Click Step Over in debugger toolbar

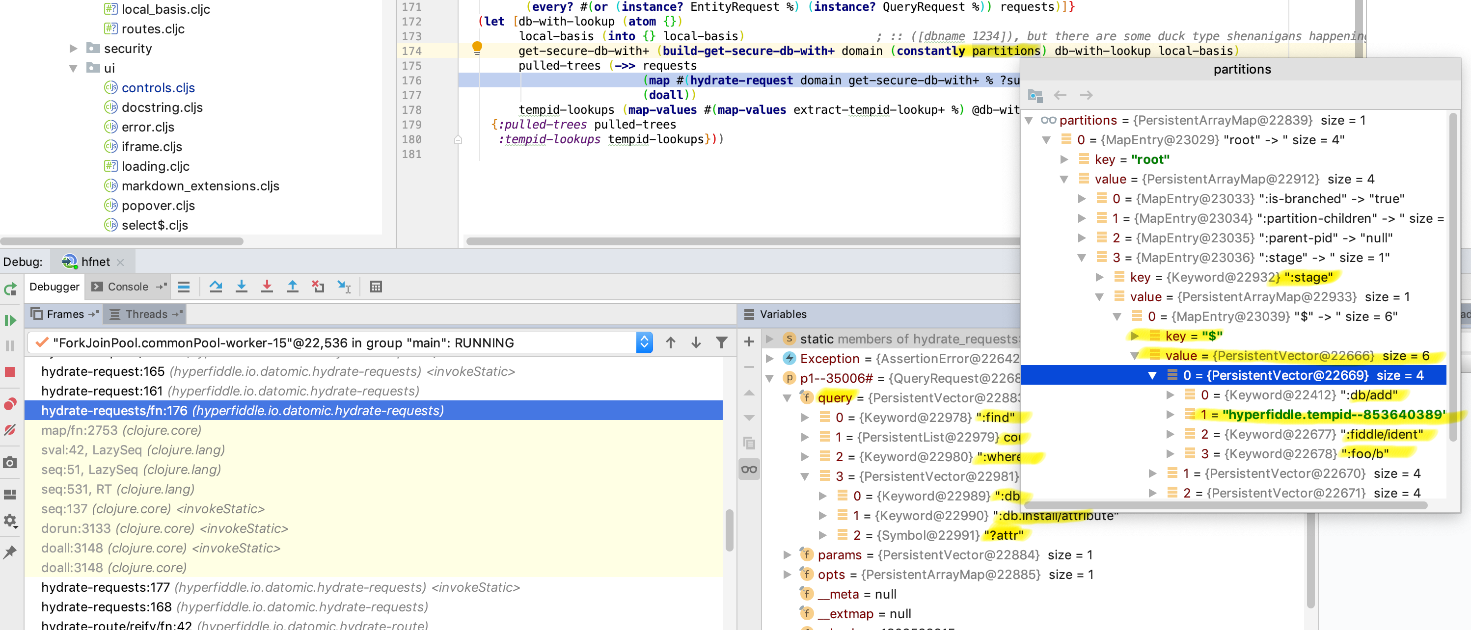(215, 287)
